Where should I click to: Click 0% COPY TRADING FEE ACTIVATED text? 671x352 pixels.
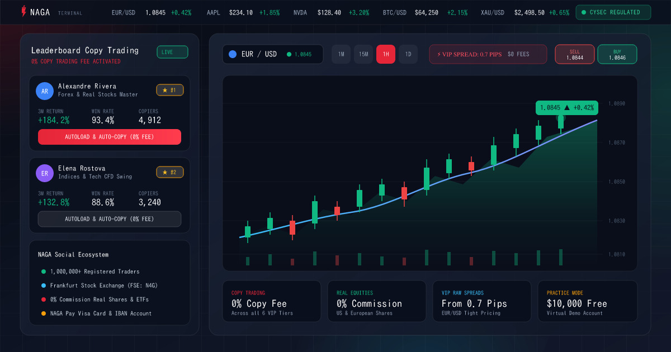76,61
